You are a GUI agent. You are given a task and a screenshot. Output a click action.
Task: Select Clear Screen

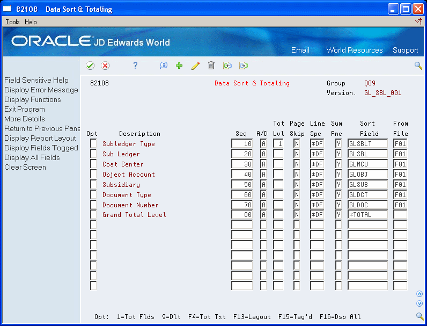(25, 167)
